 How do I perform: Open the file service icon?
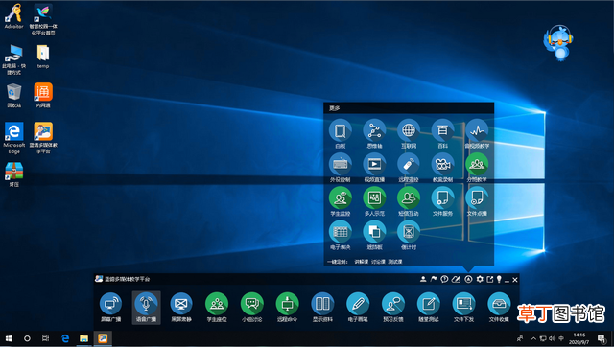pyautogui.click(x=442, y=198)
